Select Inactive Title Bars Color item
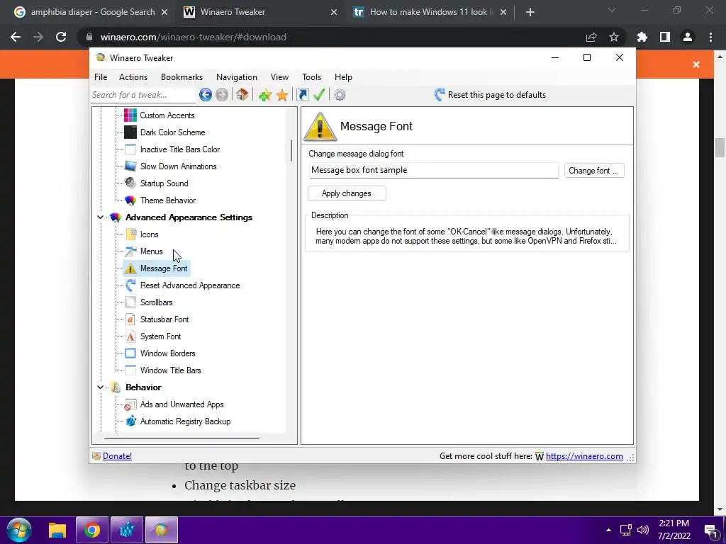The height and width of the screenshot is (544, 726). pyautogui.click(x=179, y=149)
